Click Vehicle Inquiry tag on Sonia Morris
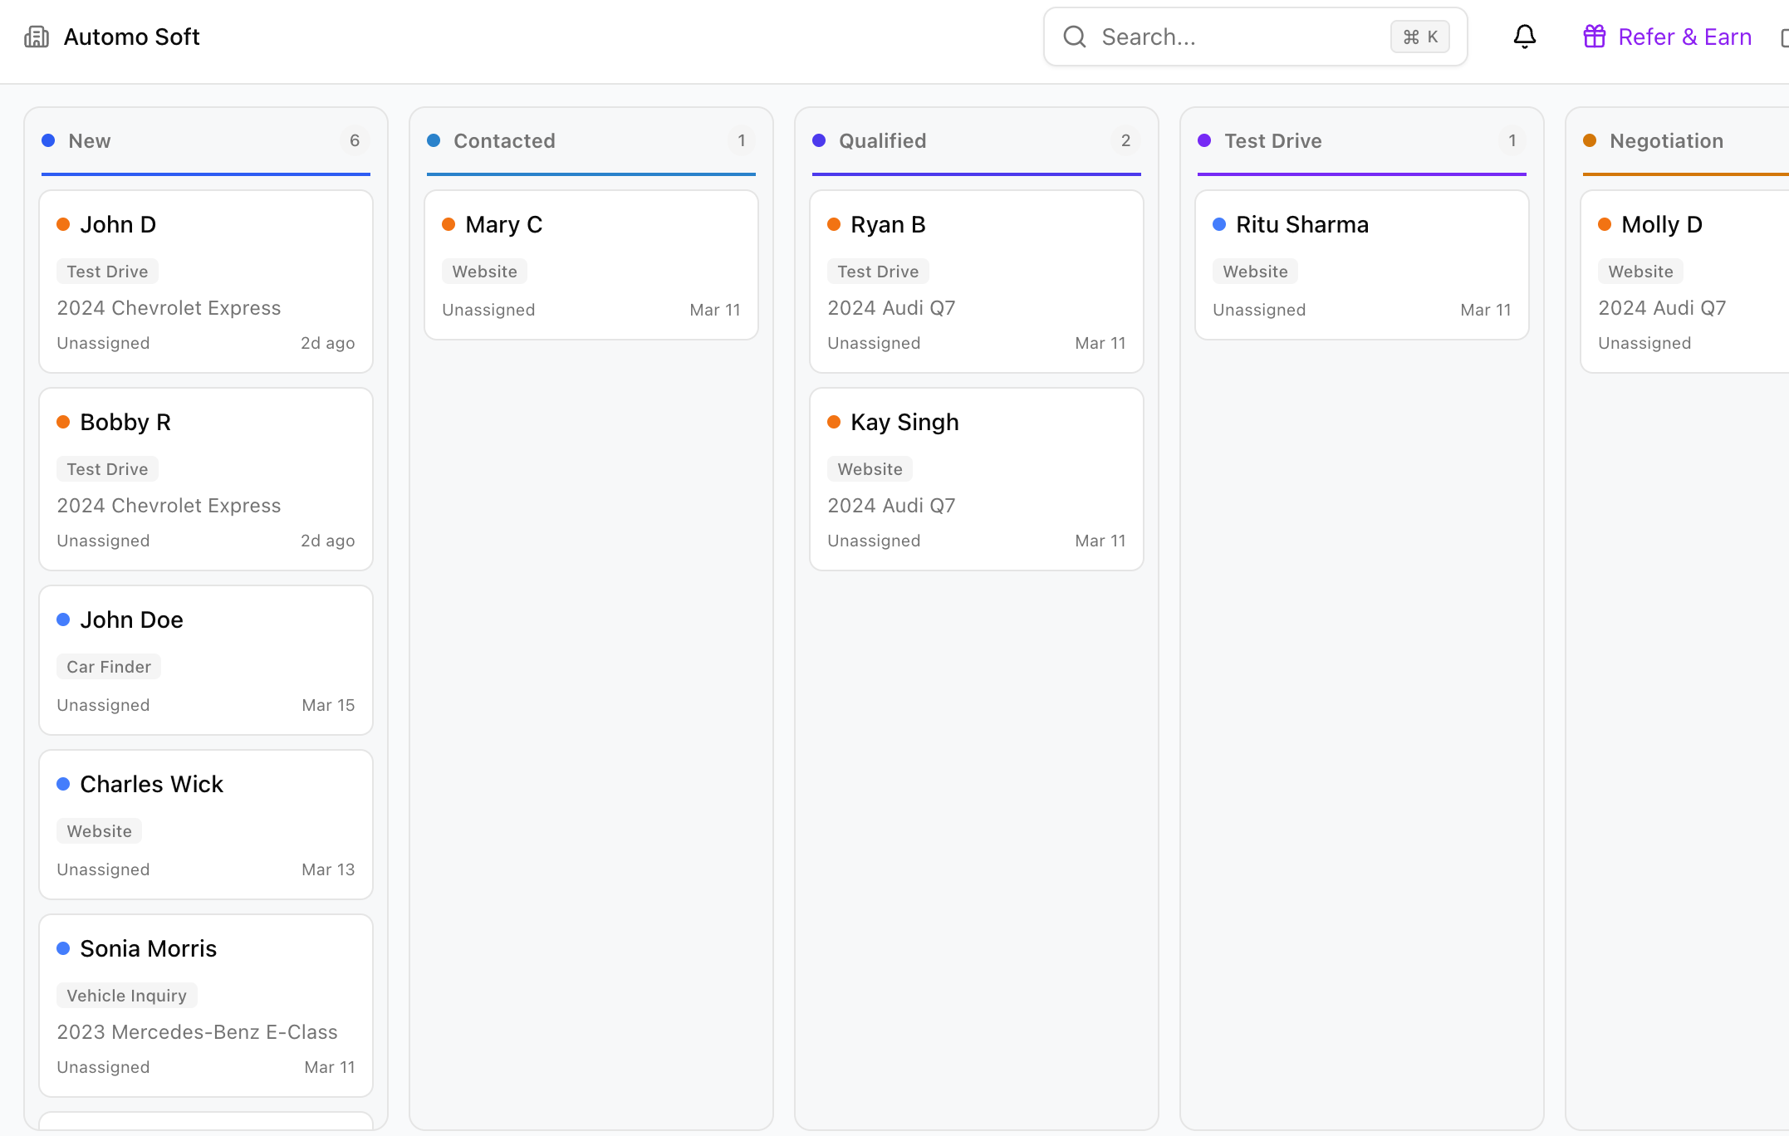 point(126,996)
